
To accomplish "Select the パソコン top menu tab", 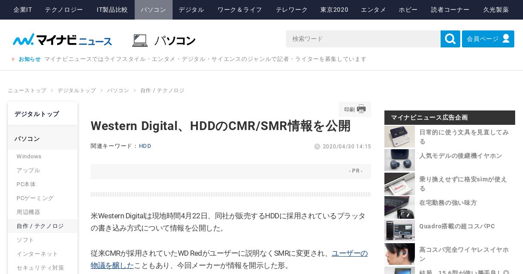I will coord(153,10).
